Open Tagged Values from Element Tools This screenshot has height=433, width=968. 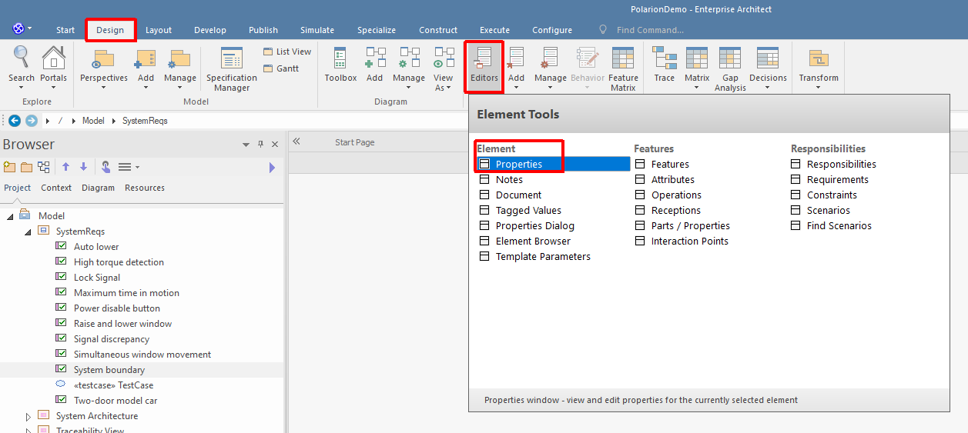(x=528, y=211)
